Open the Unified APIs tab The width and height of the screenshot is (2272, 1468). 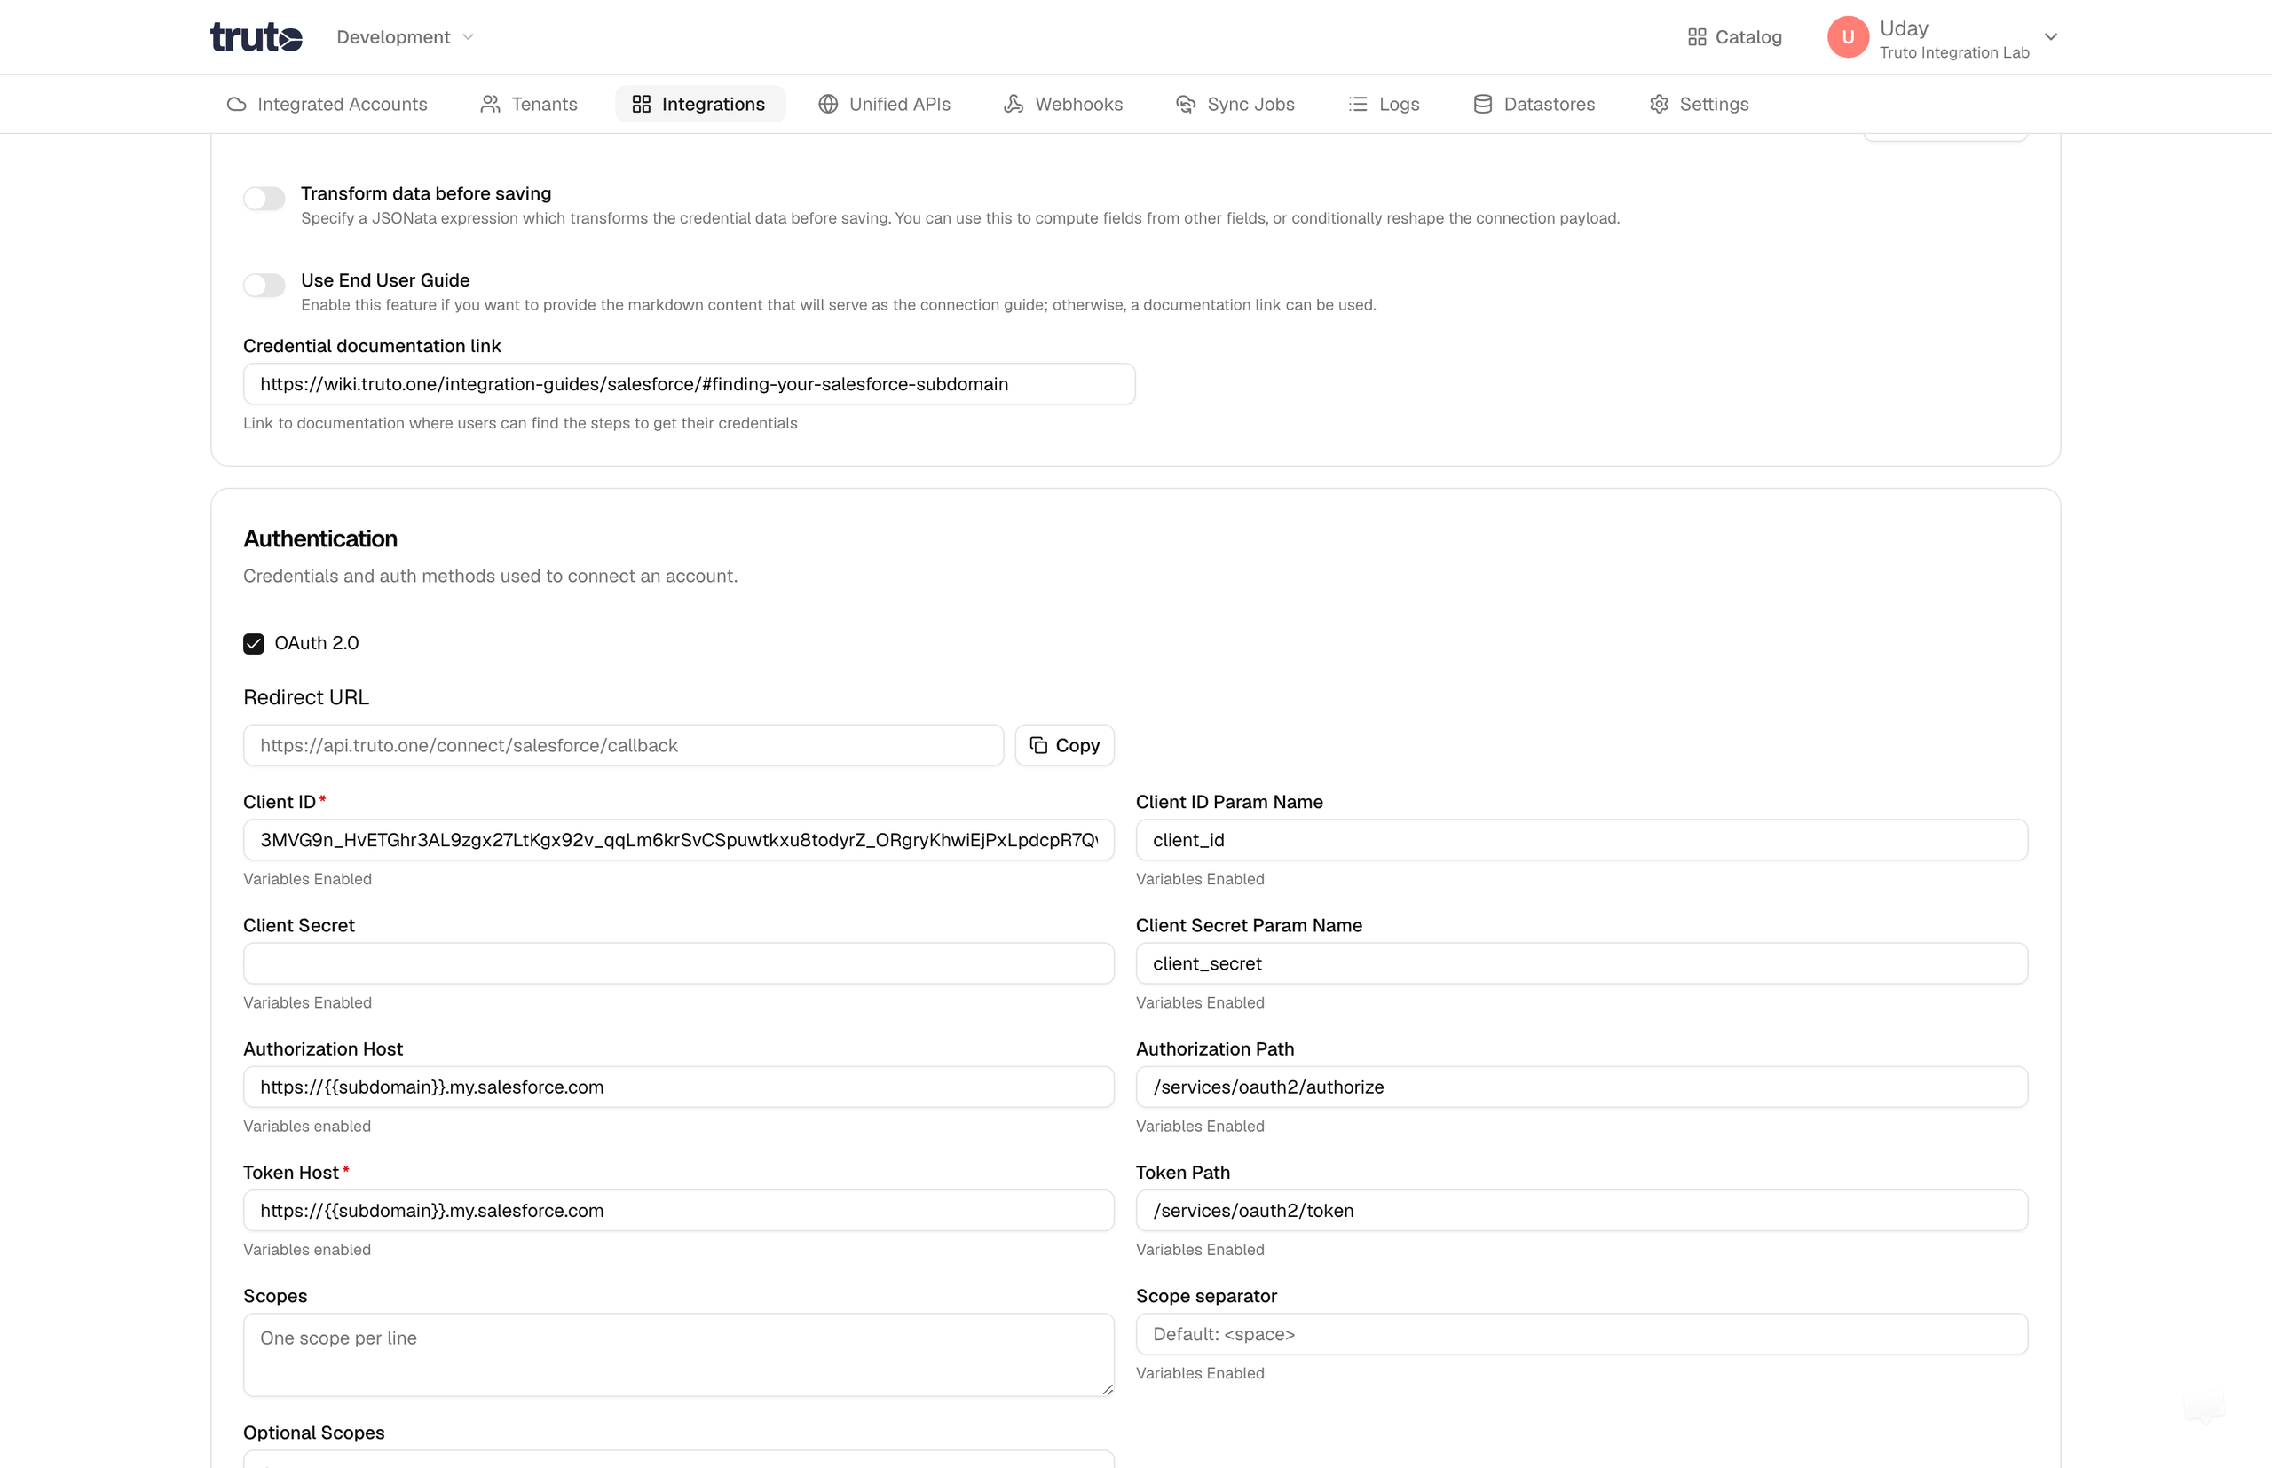884,104
